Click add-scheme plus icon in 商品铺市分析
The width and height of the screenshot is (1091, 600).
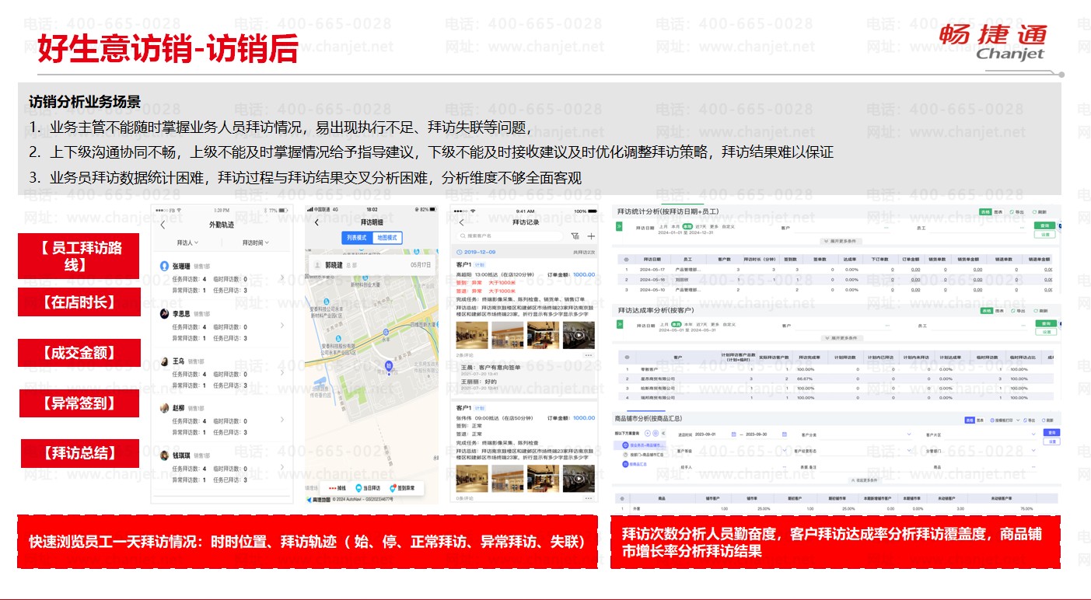647,432
